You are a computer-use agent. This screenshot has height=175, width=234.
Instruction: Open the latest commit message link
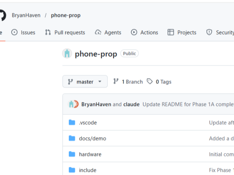188,104
